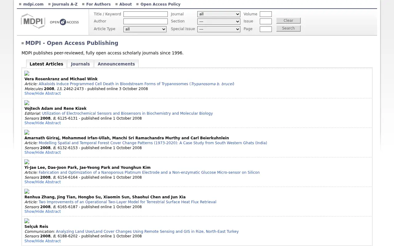Click broken image icon above Amarnath Giriraj article

pos(27,133)
